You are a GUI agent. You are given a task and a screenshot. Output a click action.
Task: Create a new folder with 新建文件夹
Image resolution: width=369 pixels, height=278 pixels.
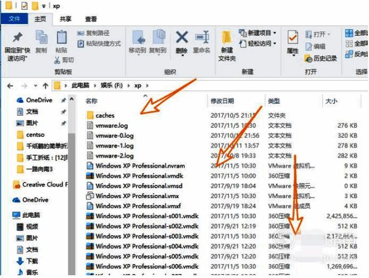(227, 44)
